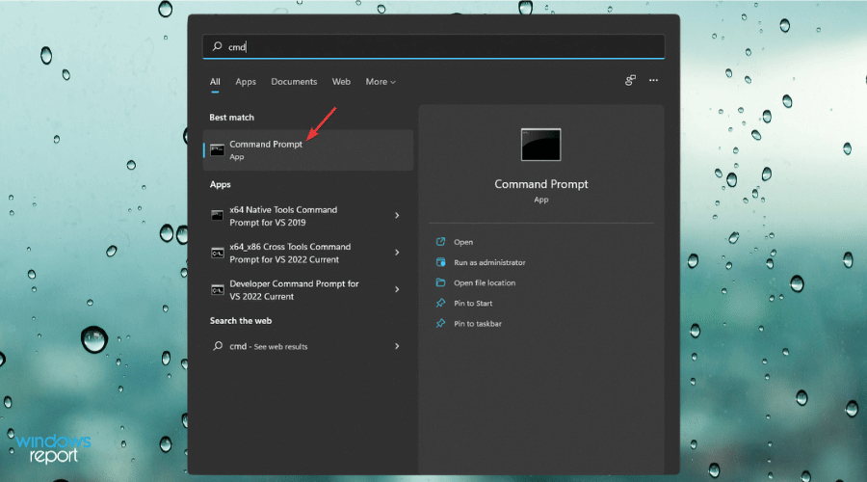Viewport: 867px width, 482px height.
Task: Click the Developer Command Prompt for VS 2022 icon
Action: click(218, 289)
